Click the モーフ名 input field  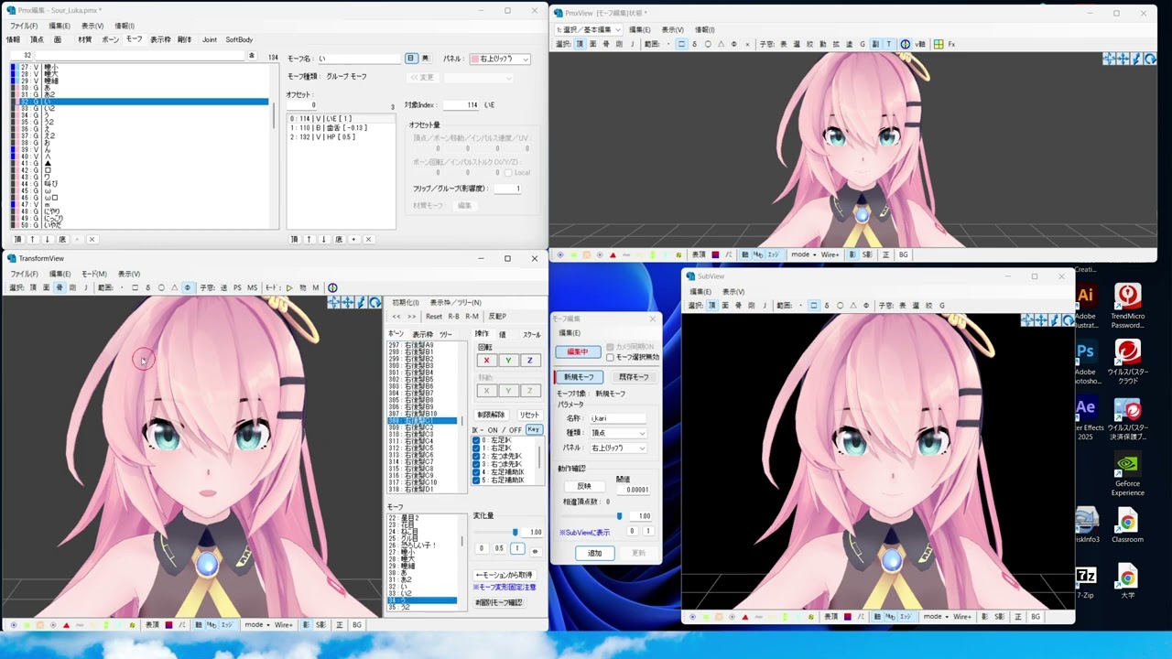(x=358, y=59)
